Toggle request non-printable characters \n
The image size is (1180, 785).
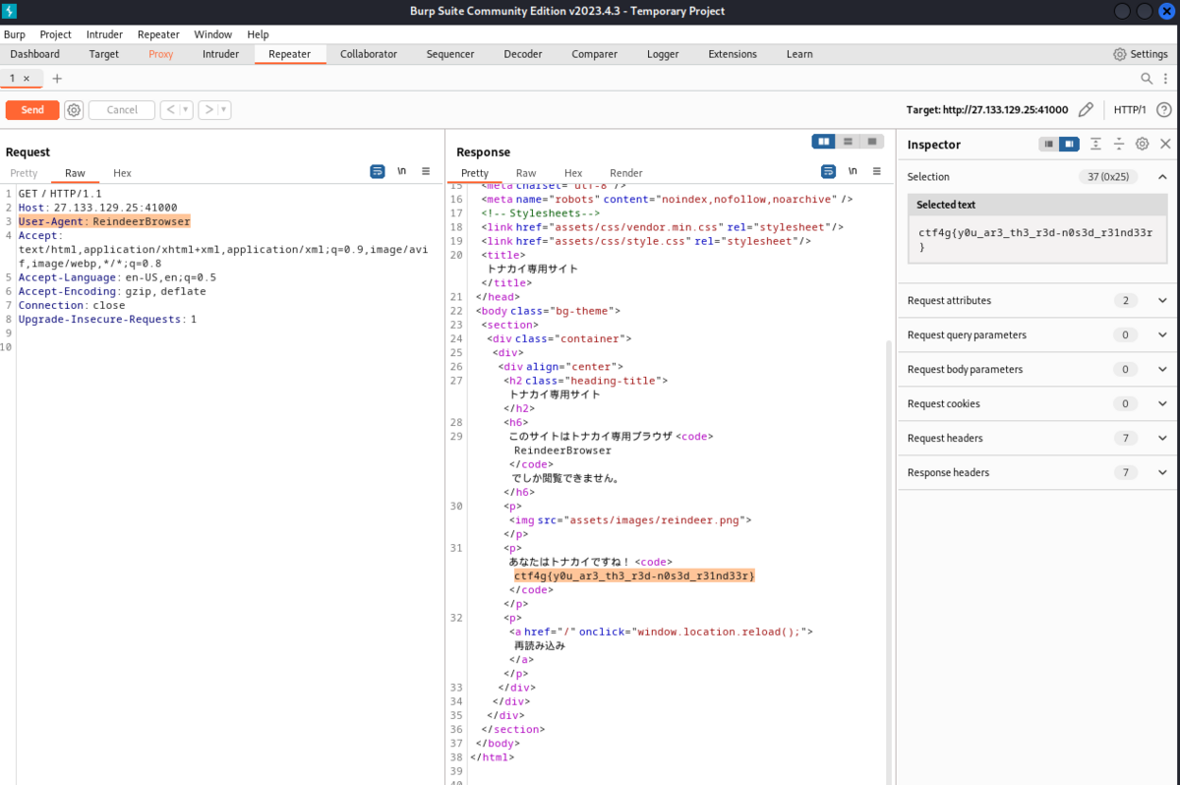tap(401, 171)
